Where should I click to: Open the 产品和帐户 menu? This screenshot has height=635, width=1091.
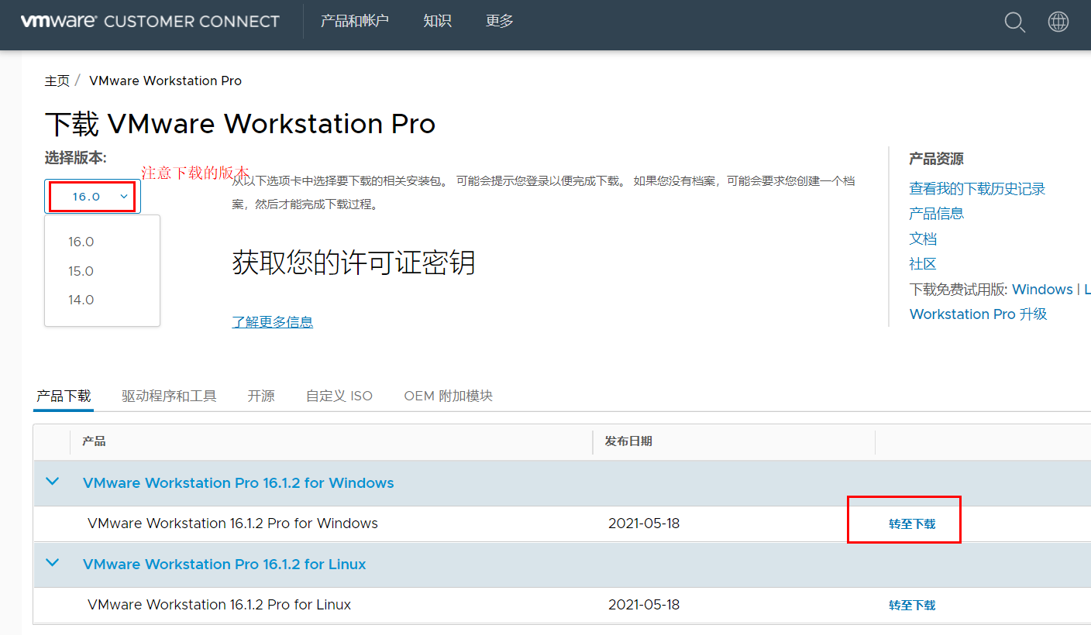[354, 21]
